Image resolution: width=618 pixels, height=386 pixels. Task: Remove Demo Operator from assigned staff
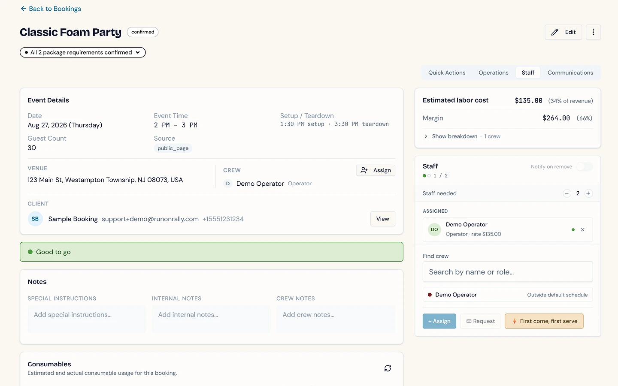[x=583, y=230]
